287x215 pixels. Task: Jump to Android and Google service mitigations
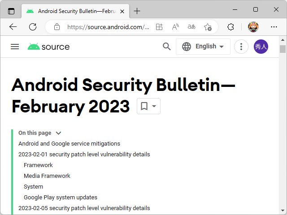[69, 144]
